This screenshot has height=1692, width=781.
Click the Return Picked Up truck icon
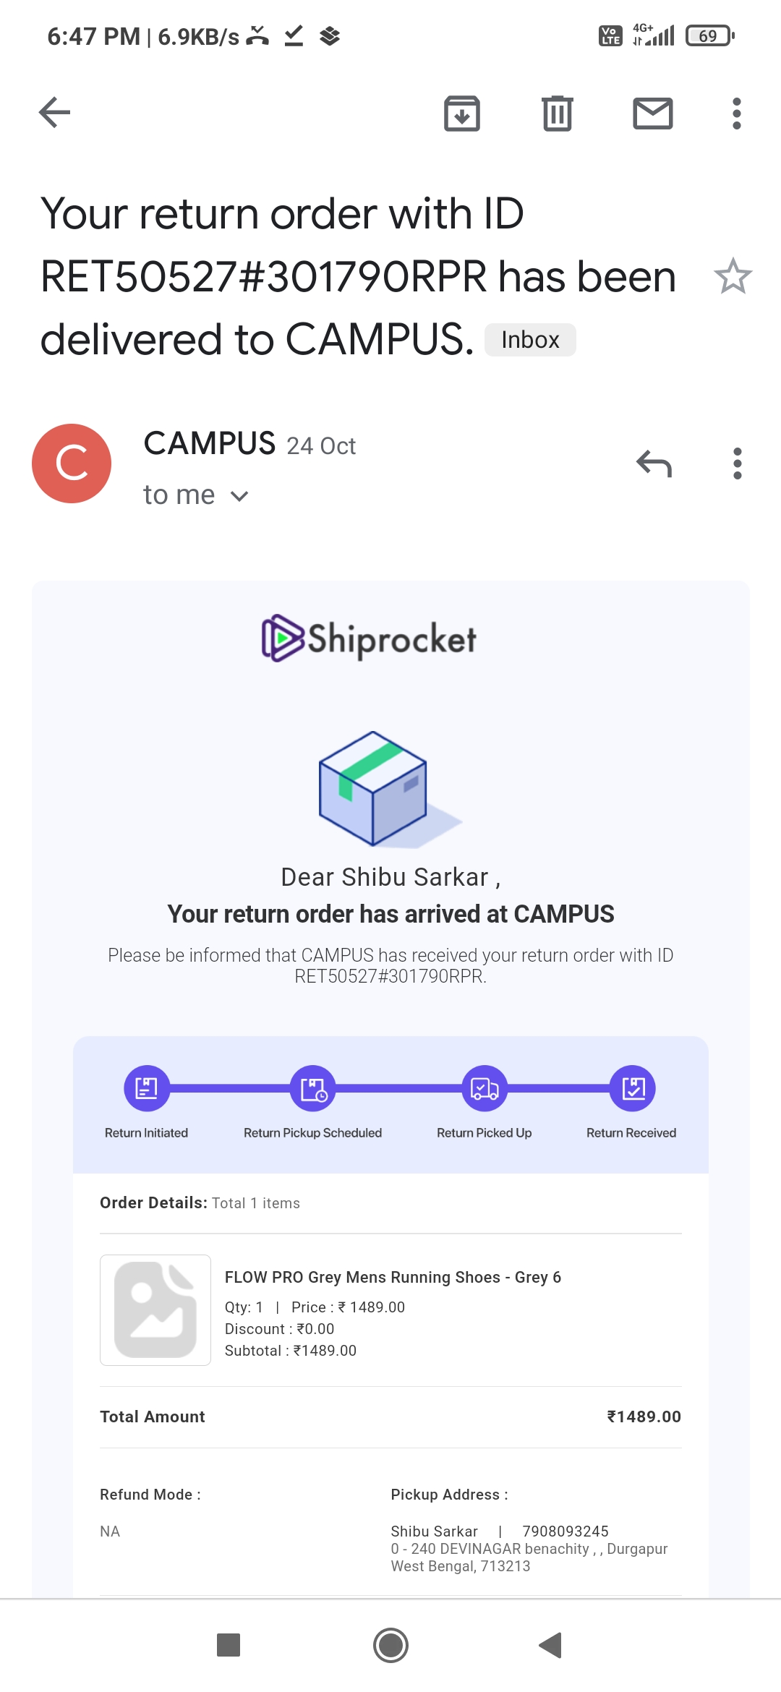pyautogui.click(x=485, y=1088)
